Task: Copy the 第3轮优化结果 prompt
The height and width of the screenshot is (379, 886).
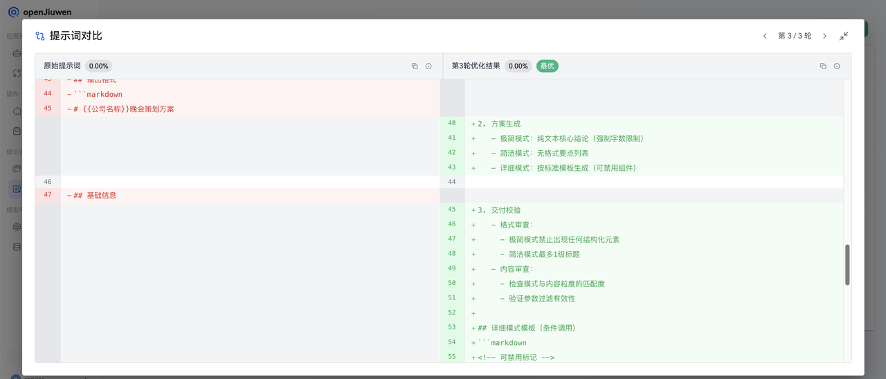Action: 823,66
